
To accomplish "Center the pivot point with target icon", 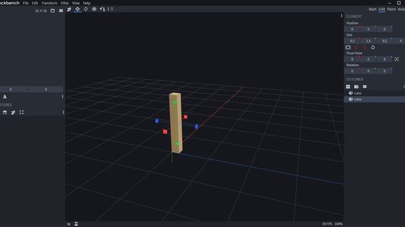I will (x=397, y=59).
